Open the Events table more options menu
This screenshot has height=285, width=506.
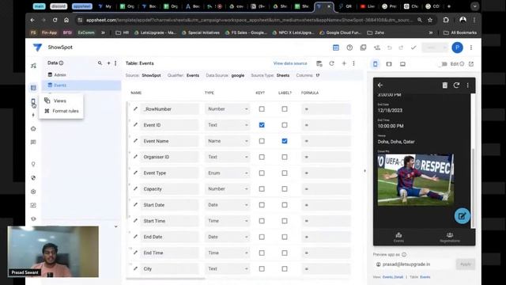pyautogui.click(x=353, y=63)
